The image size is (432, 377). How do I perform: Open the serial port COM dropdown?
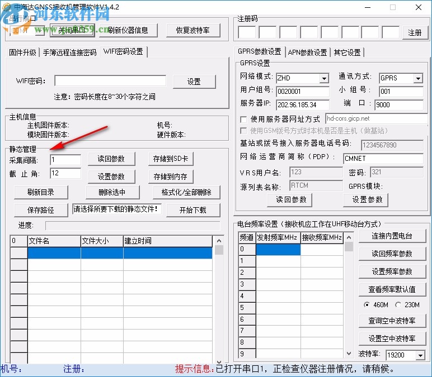click(40, 30)
